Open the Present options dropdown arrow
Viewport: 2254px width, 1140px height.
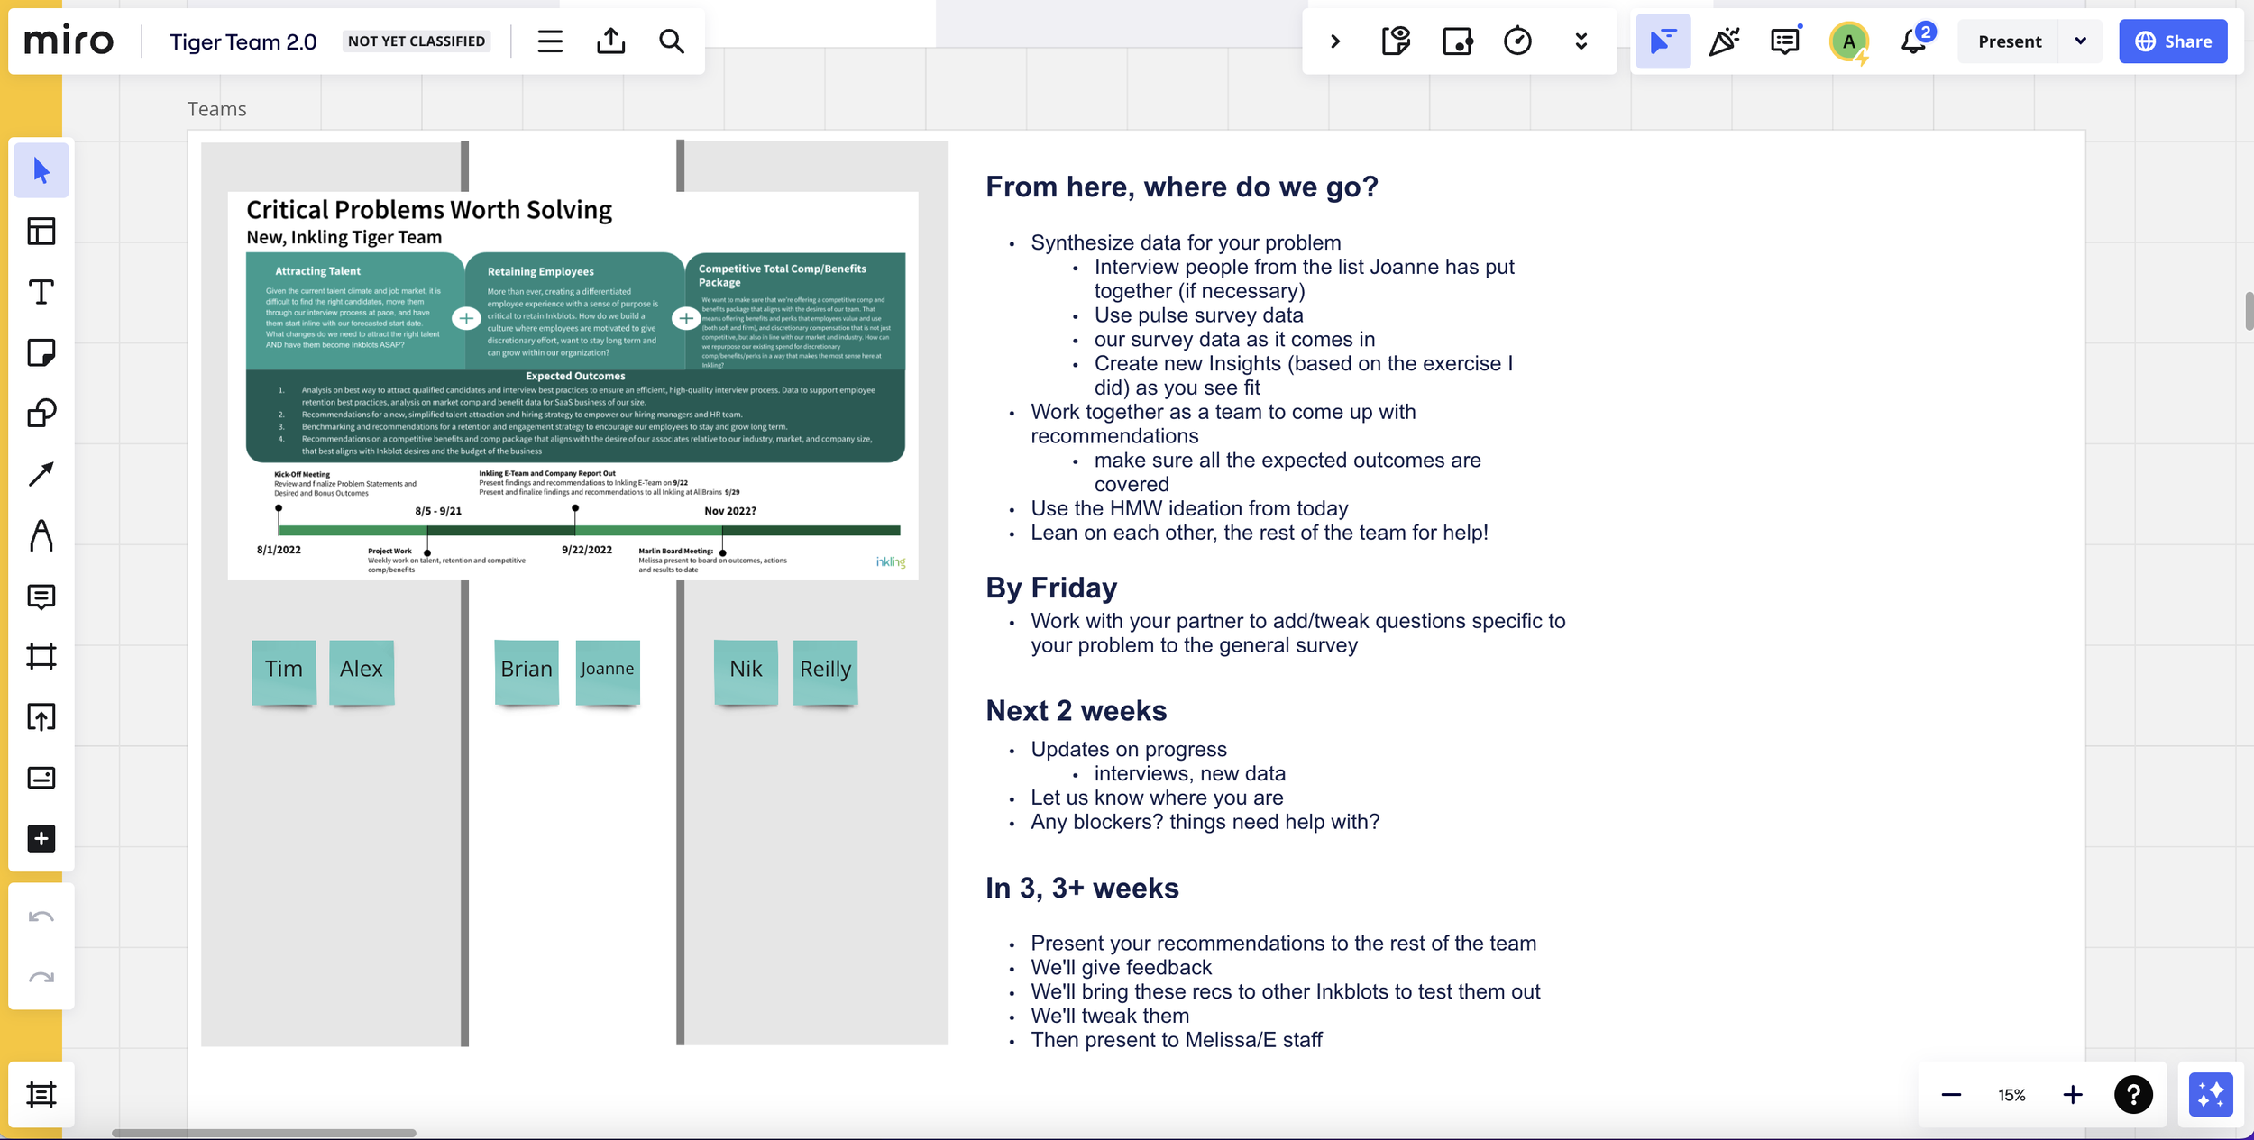2081,41
